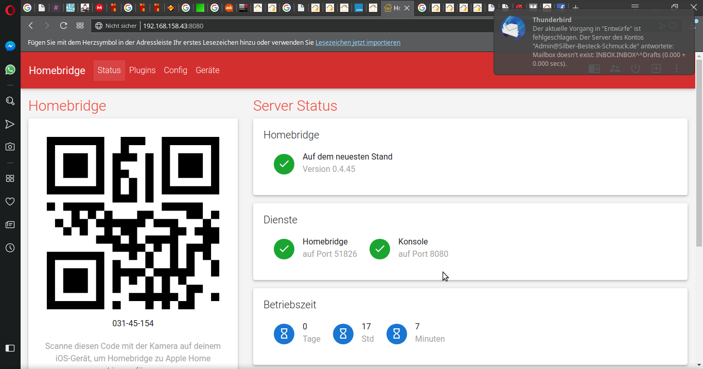
Task: Open the Geräte page
Action: (x=207, y=71)
